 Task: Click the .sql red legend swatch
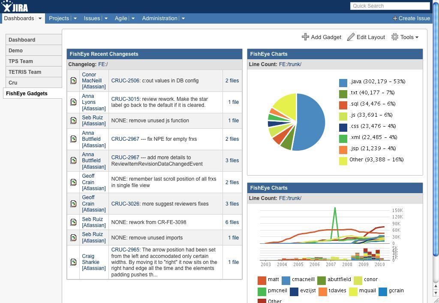tap(343, 105)
